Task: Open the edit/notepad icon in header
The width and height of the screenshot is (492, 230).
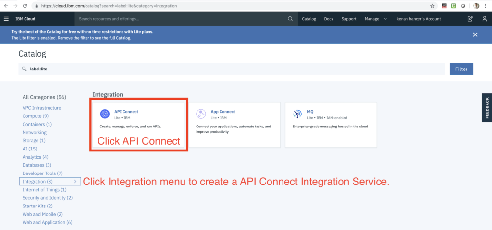Action: click(470, 19)
